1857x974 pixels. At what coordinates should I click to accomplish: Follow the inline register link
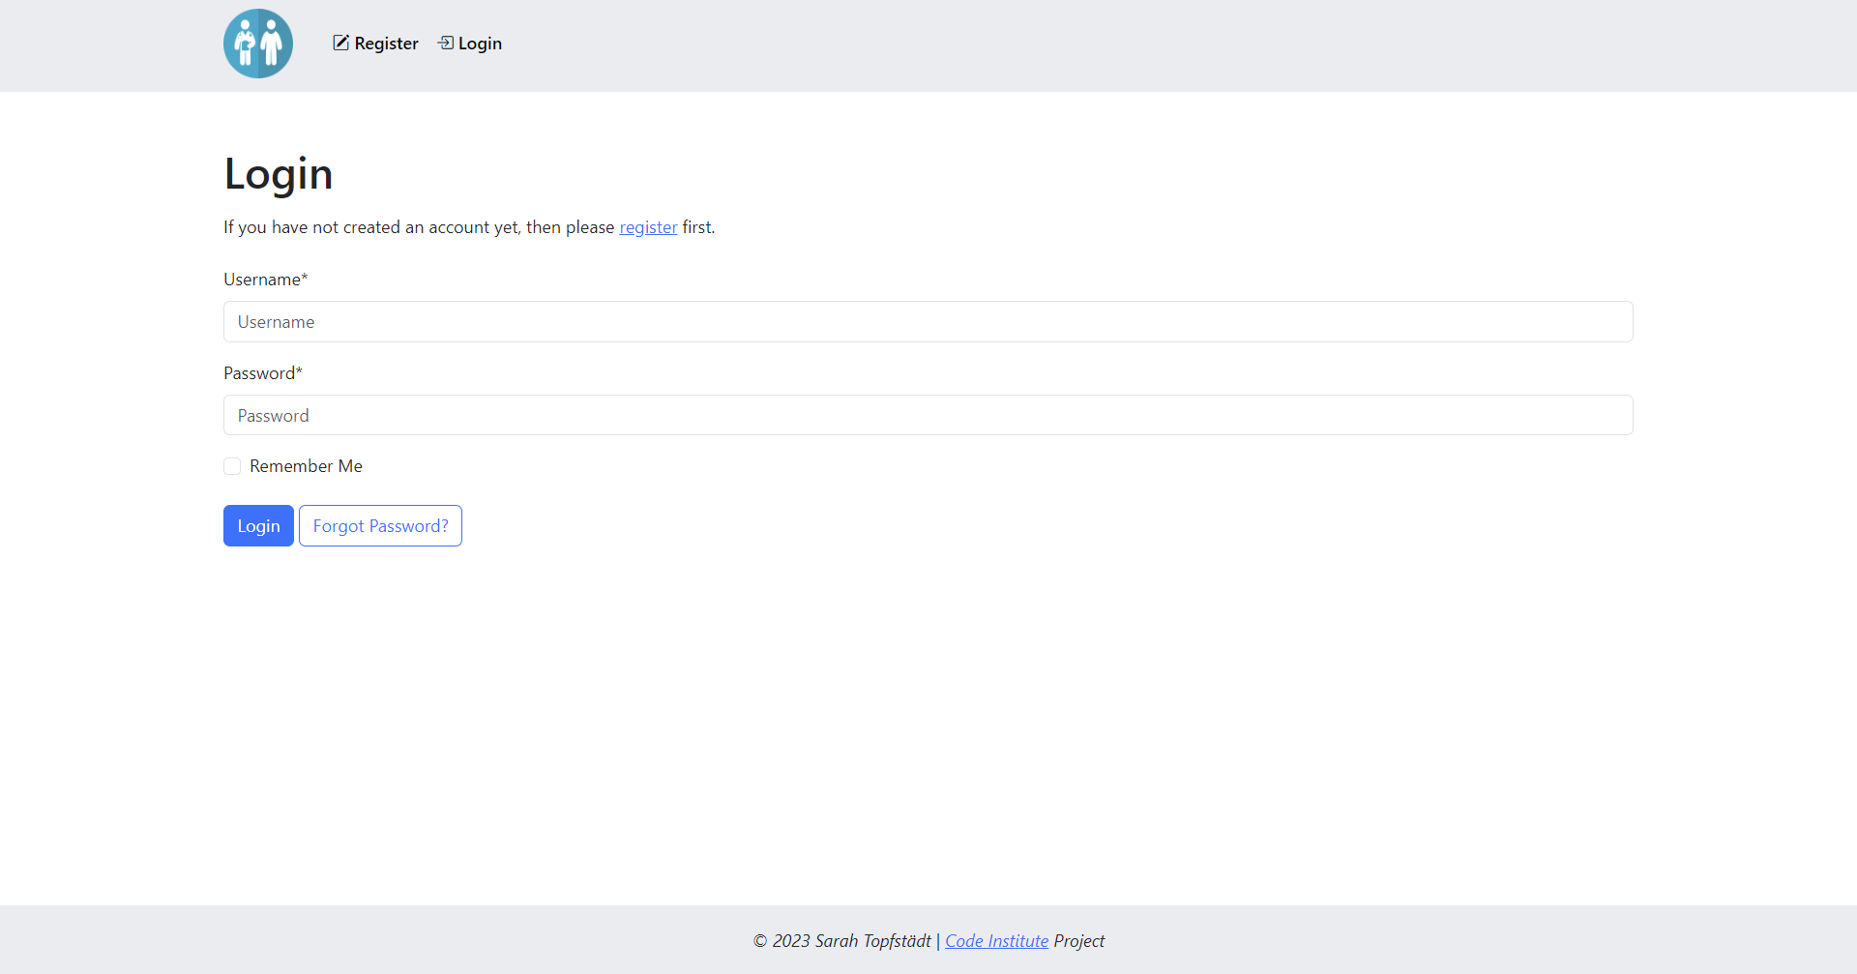coord(648,227)
